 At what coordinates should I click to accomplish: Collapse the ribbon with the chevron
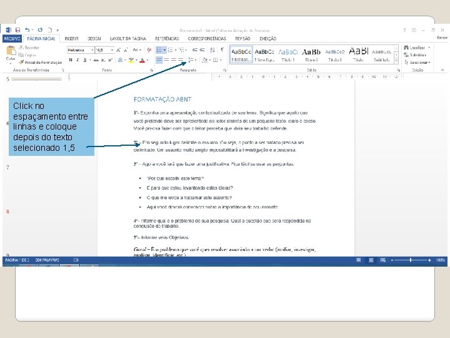pyautogui.click(x=442, y=70)
